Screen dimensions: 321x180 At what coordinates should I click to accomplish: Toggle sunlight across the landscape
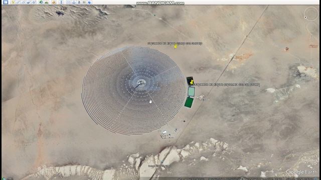coord(47,2)
